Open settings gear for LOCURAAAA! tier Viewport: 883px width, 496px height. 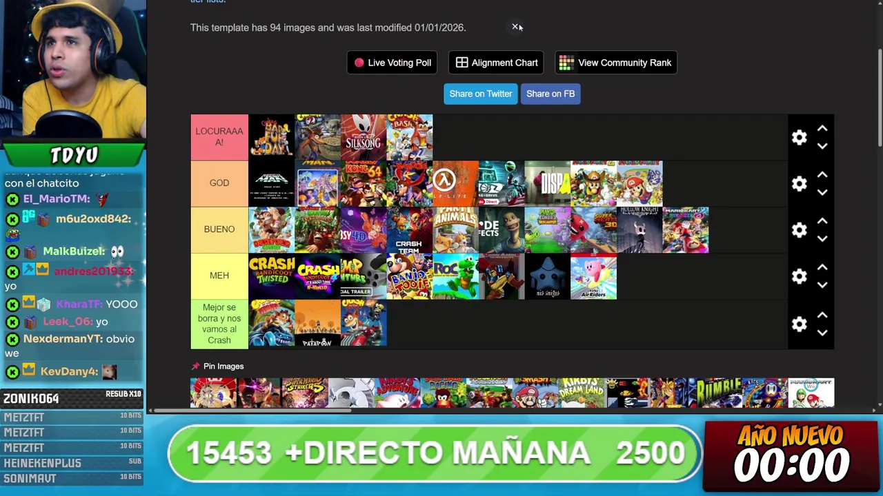coord(799,138)
